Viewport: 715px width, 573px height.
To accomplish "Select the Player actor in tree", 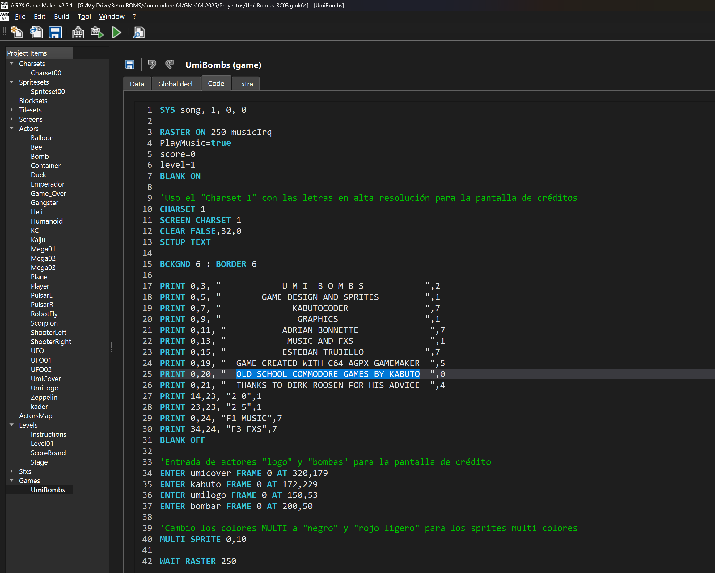I will (40, 286).
